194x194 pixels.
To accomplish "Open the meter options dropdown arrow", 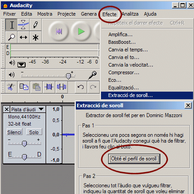I will 22,64.
